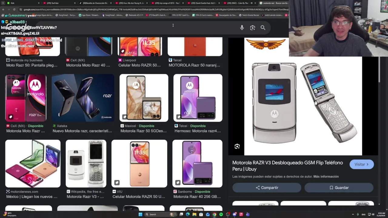Image resolution: width=388 pixels, height=218 pixels.
Task: Switch to the top songs of 2012 tab
Action: coord(167,3)
